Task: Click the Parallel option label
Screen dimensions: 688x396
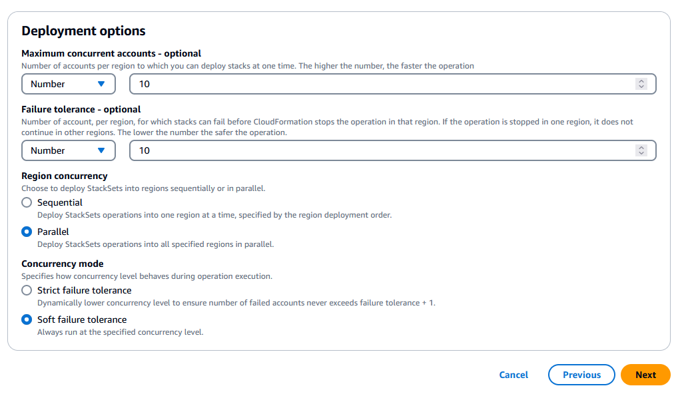Action: coord(53,232)
